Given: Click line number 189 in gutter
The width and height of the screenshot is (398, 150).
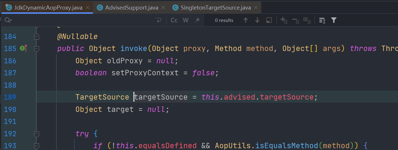Looking at the screenshot, I should click(x=10, y=97).
